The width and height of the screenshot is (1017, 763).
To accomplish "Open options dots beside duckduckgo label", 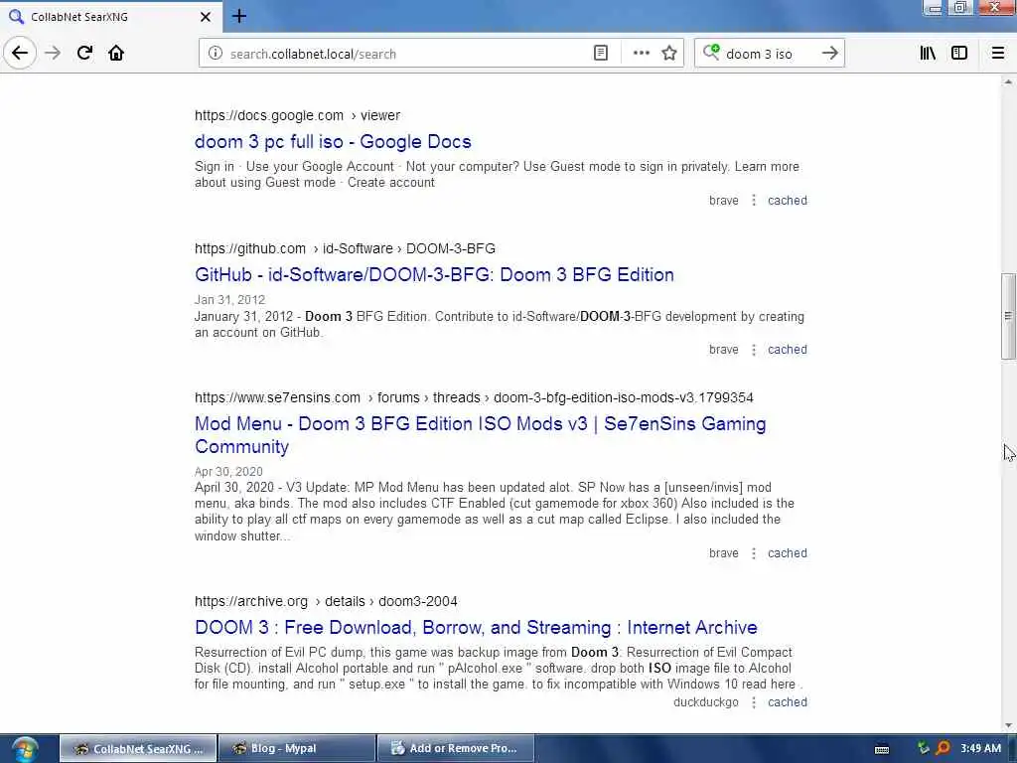I will click(754, 702).
